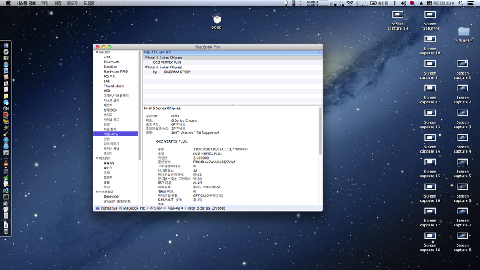
Task: Collapse the second Intel 6 Series Chipset row
Action: [x=146, y=67]
